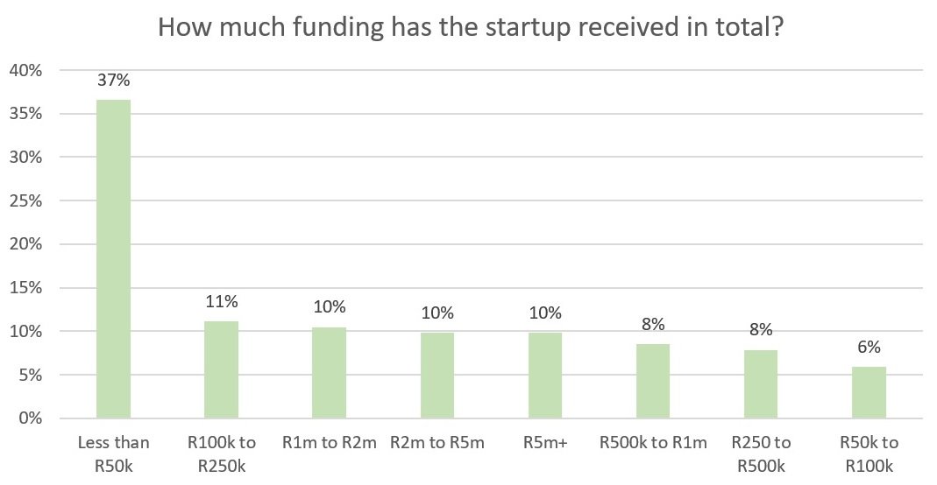Select the 20% axis label
The image size is (937, 485).
click(25, 244)
